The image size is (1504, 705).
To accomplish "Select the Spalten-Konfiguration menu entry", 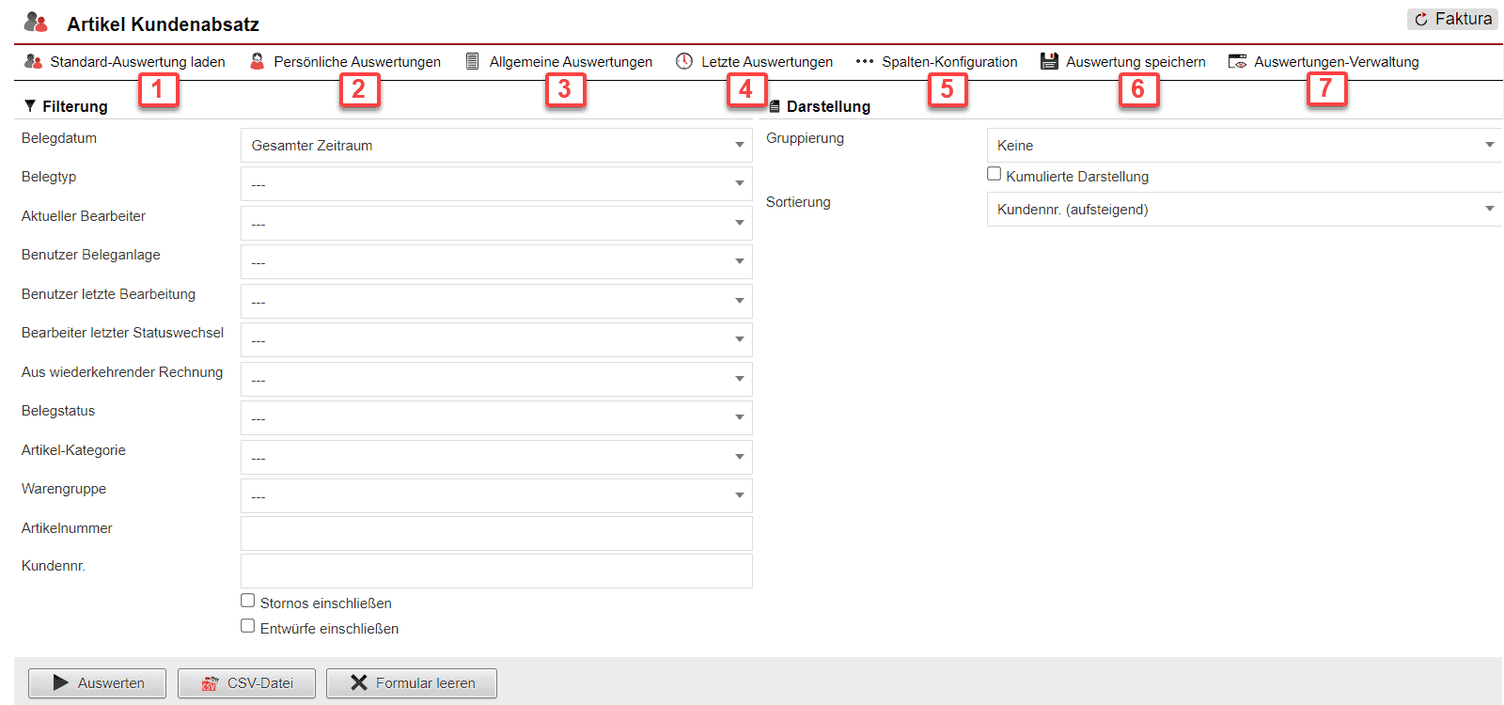I will pos(948,62).
